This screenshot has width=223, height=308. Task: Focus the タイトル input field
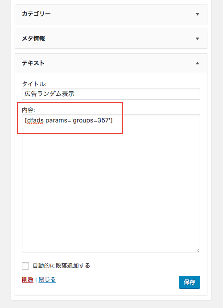coord(111,94)
